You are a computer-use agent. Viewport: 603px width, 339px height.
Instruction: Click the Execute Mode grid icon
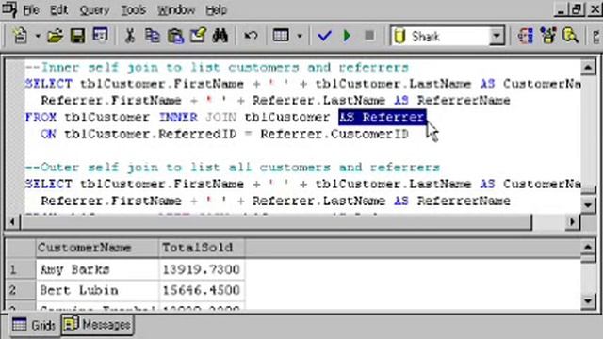click(x=281, y=36)
